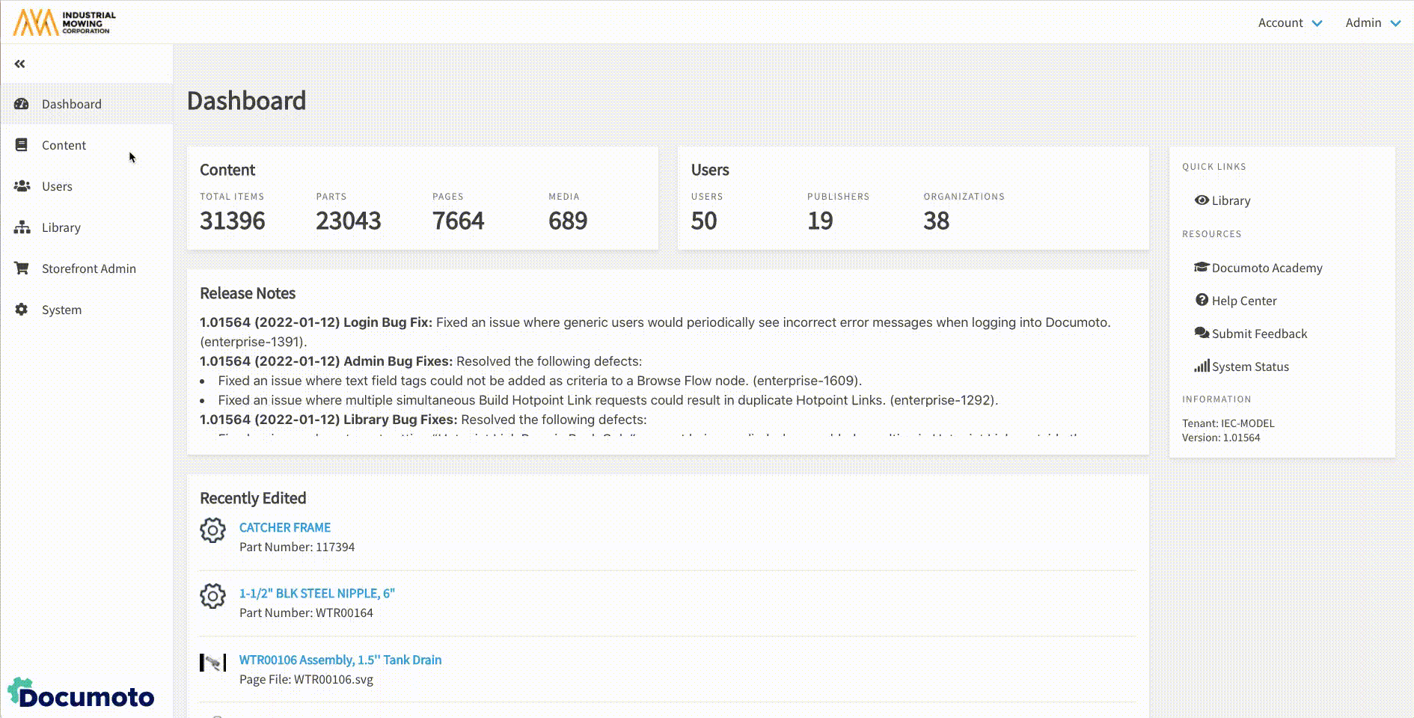This screenshot has height=718, width=1414.
Task: Open Storefront Admin menu item
Action: pyautogui.click(x=88, y=269)
